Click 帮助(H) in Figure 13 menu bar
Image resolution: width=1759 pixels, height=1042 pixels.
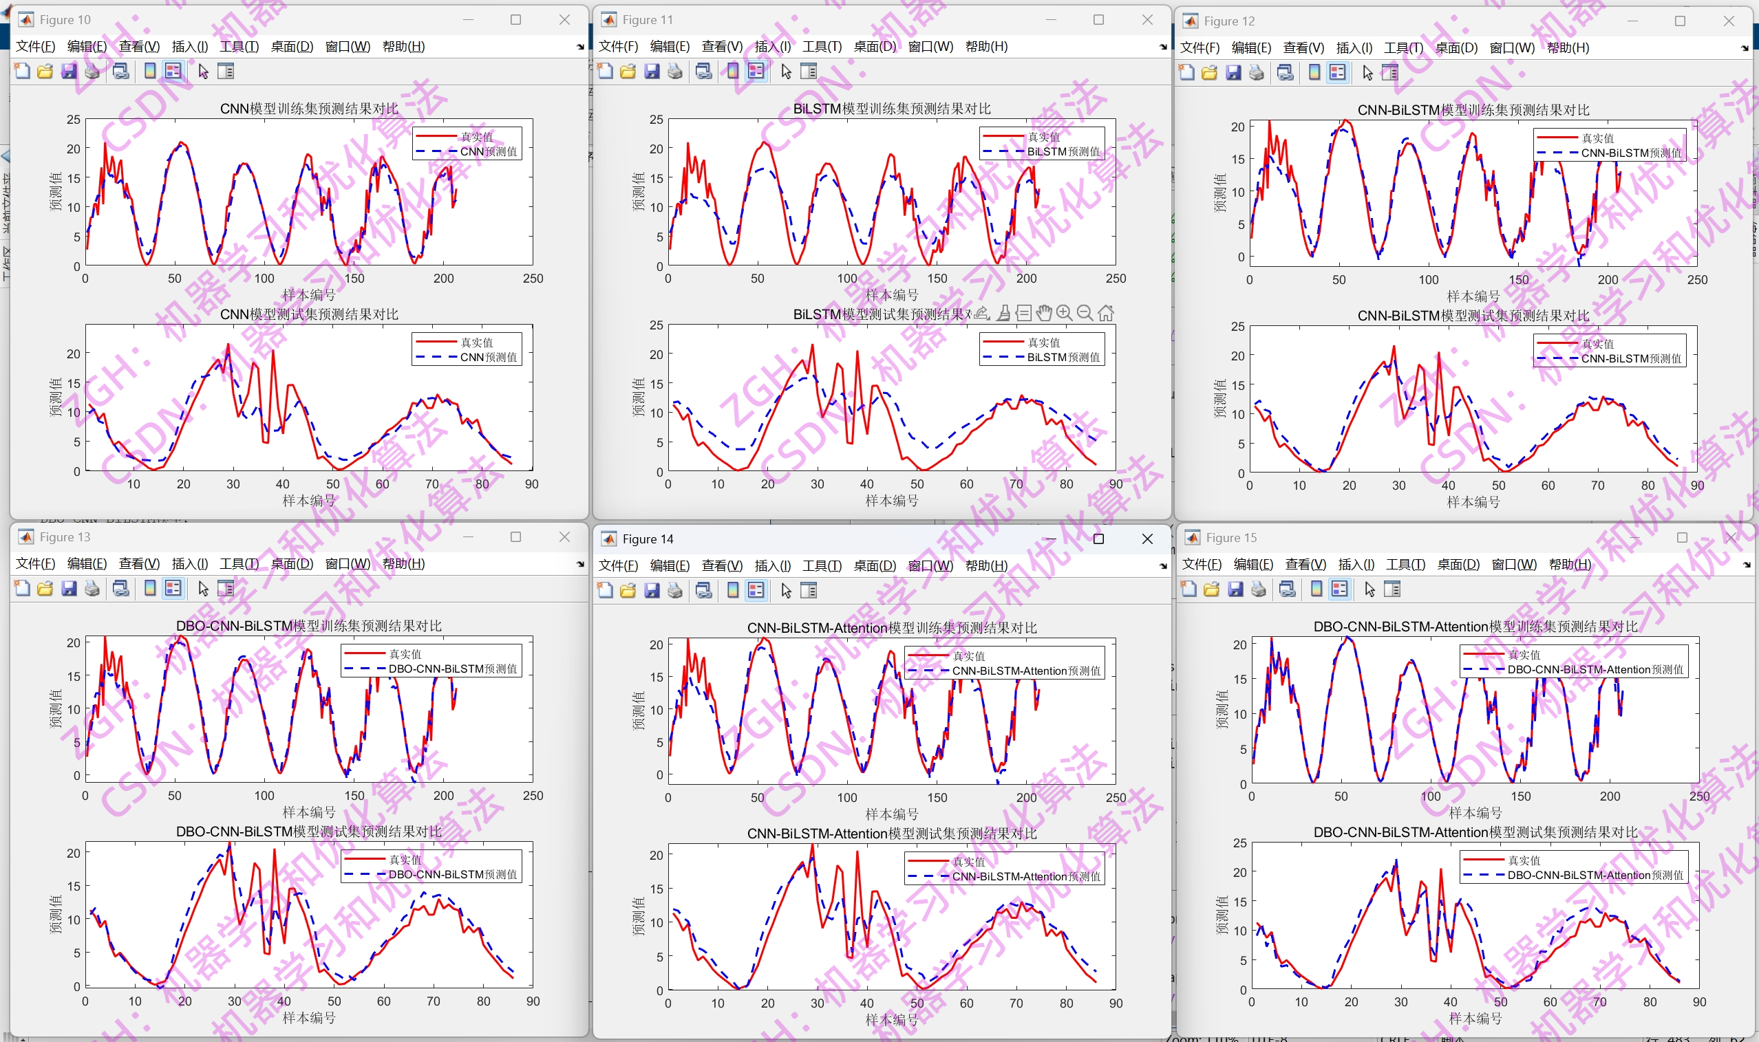403,563
